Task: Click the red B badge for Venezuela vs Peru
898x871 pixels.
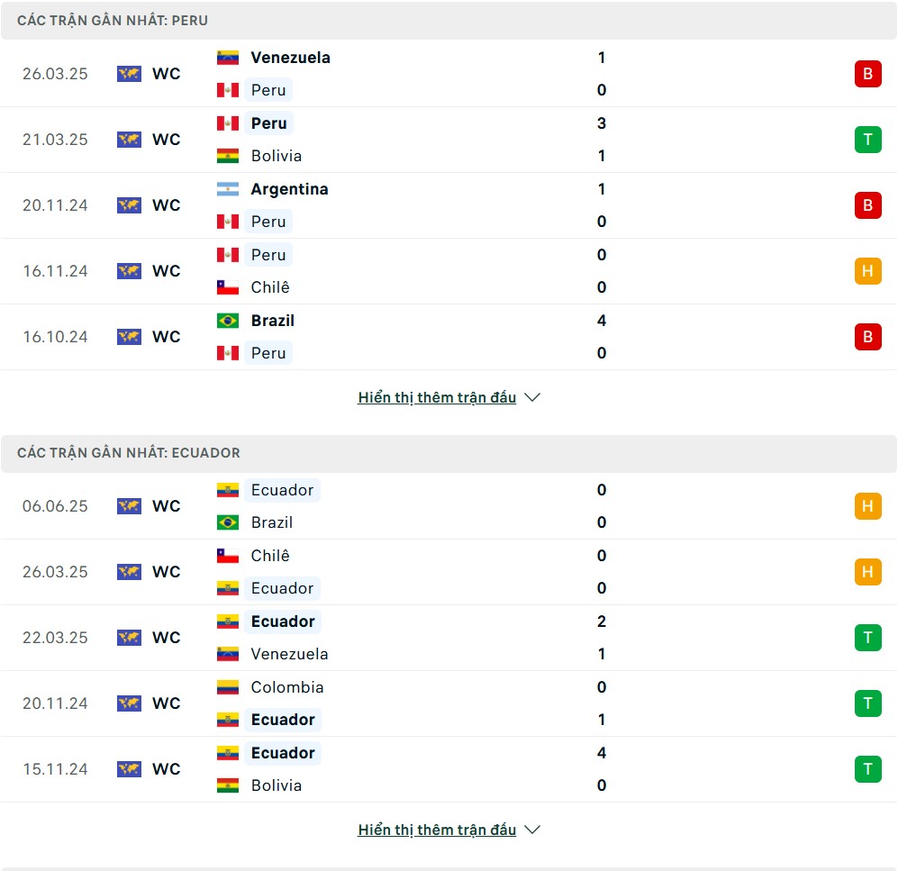Action: tap(867, 74)
